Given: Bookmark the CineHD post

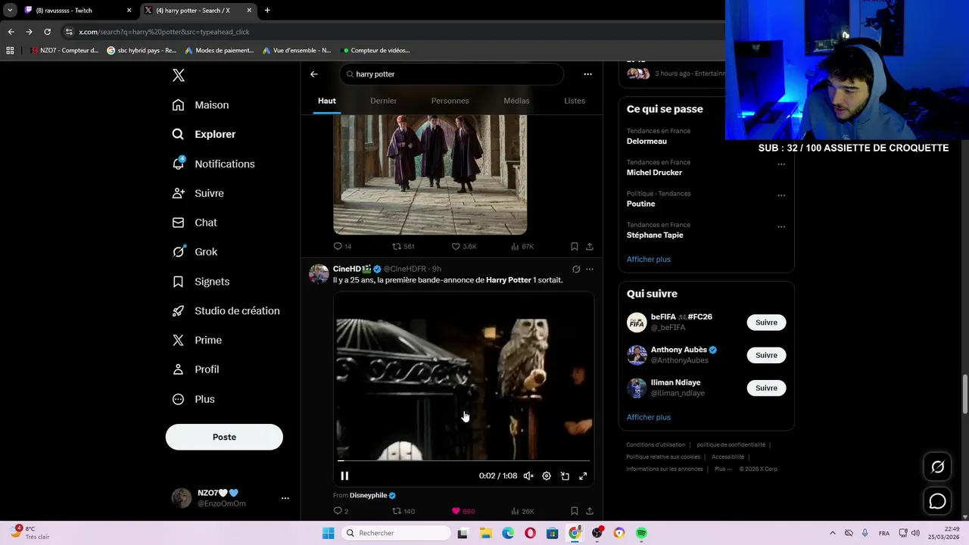Looking at the screenshot, I should [575, 512].
